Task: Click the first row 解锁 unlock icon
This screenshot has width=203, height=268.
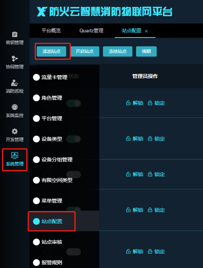Action: click(x=128, y=103)
